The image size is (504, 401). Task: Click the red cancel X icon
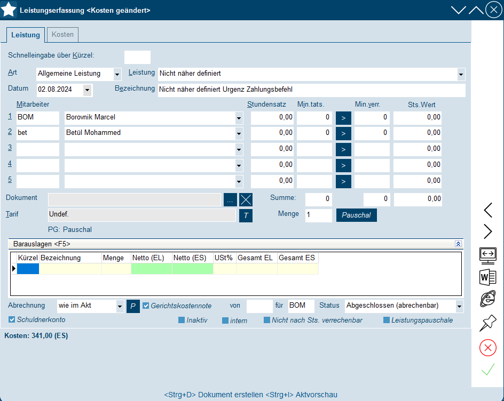pos(488,348)
